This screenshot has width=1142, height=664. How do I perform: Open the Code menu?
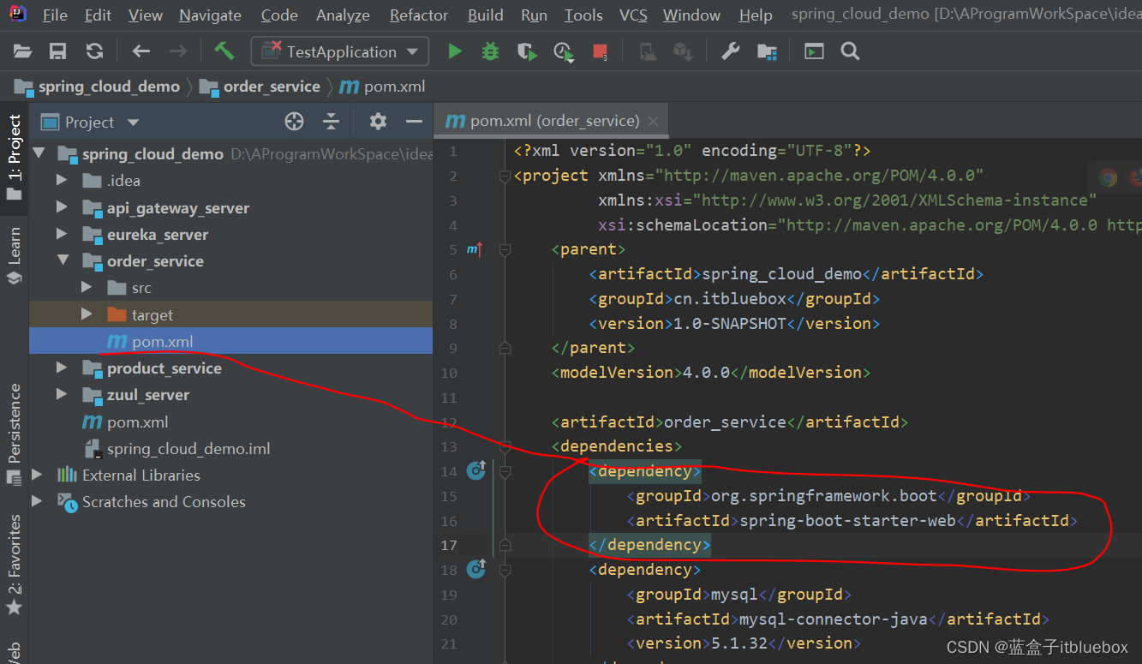[x=279, y=15]
